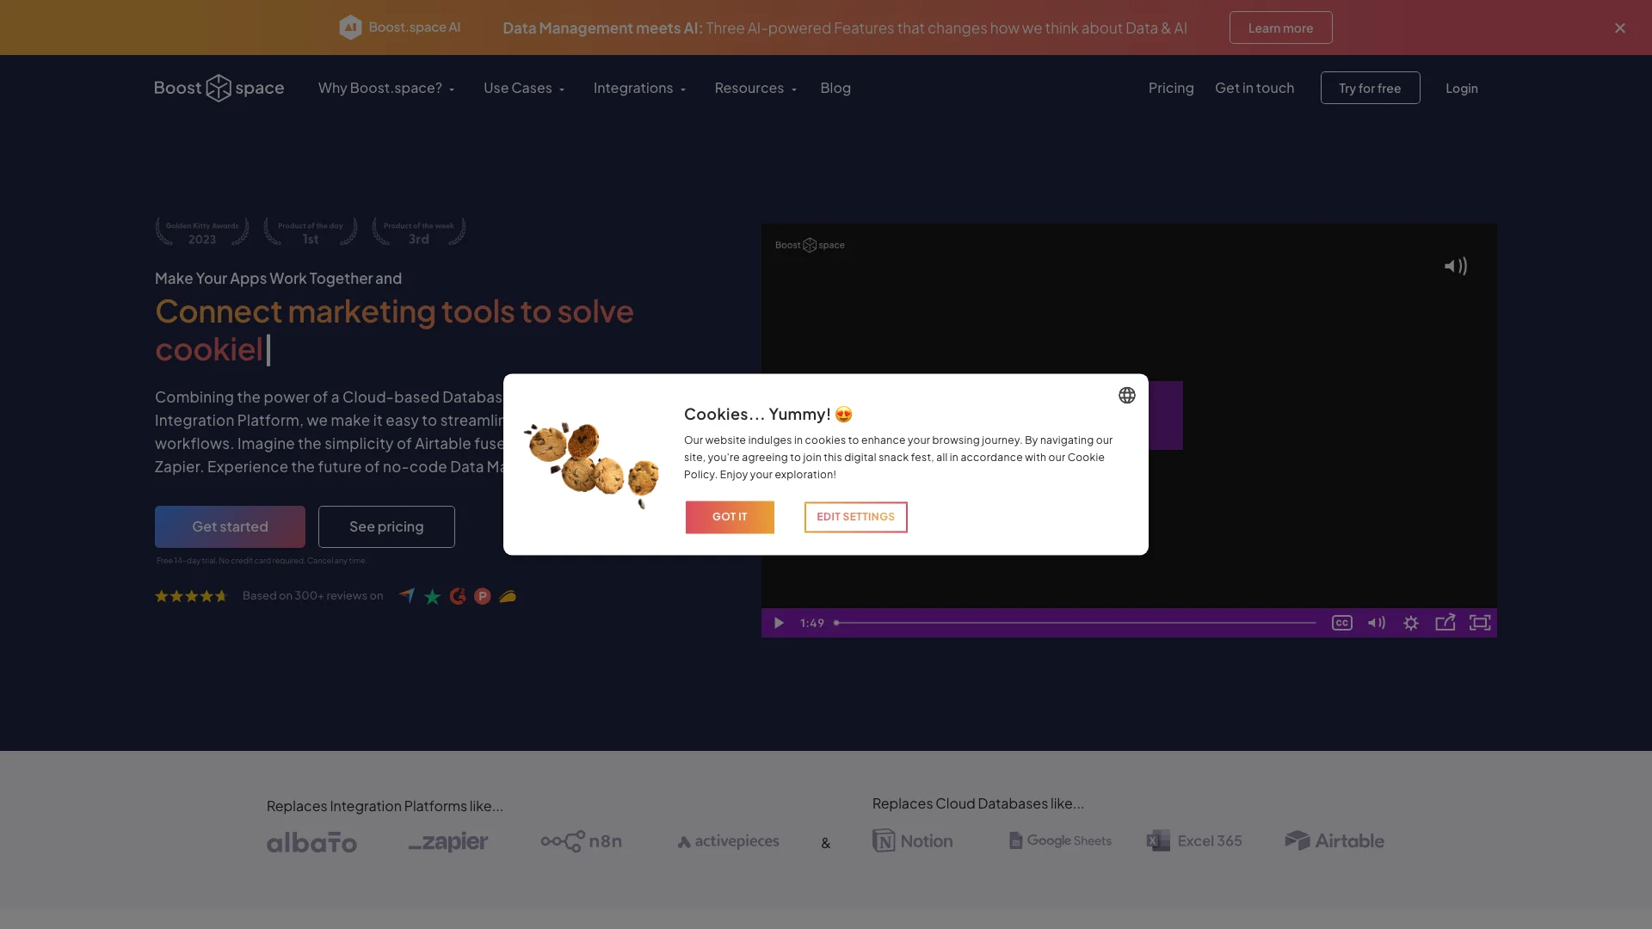Click 'Replaces Cloud Databases like...' text
This screenshot has height=929, width=1652.
pos(978,803)
